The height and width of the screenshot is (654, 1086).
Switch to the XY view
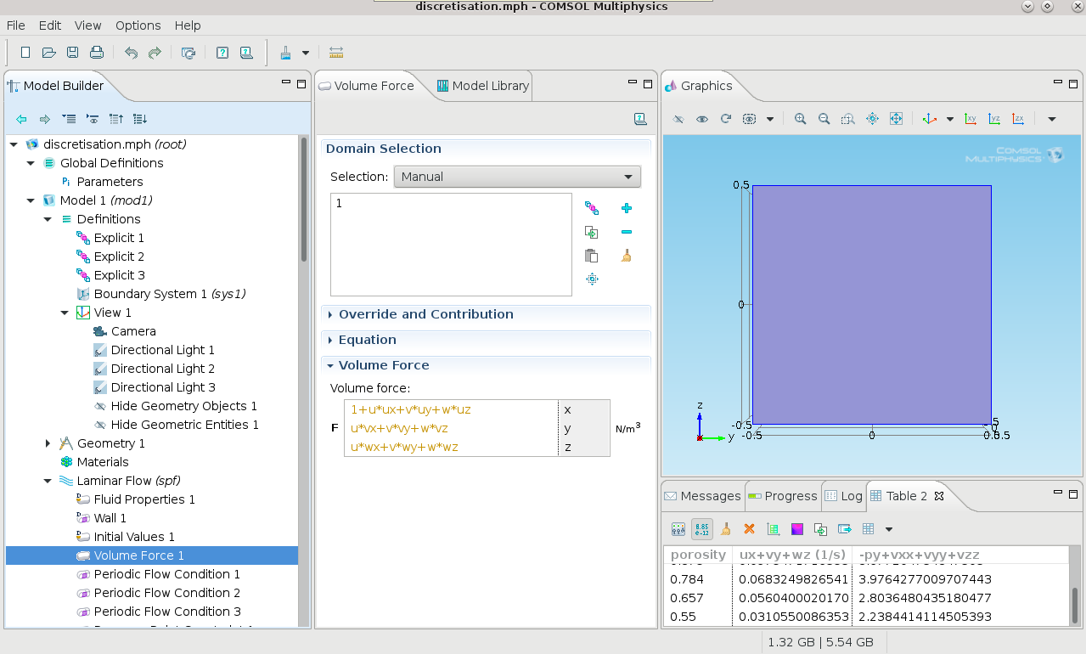(x=971, y=119)
